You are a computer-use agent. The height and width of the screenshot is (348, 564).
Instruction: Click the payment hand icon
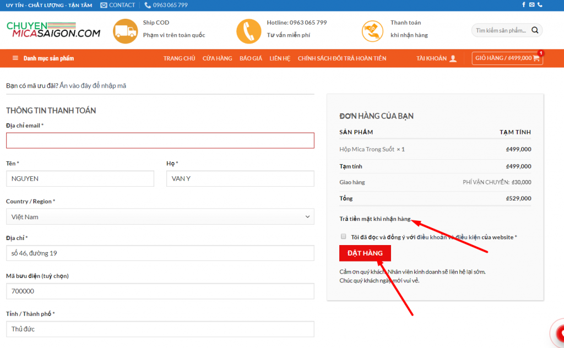372,31
